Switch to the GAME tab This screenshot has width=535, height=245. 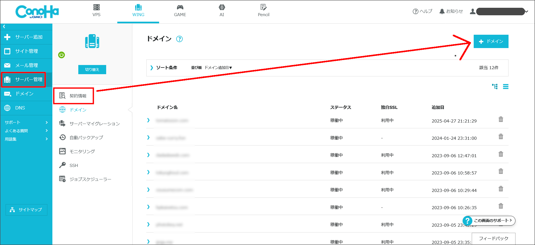(180, 11)
